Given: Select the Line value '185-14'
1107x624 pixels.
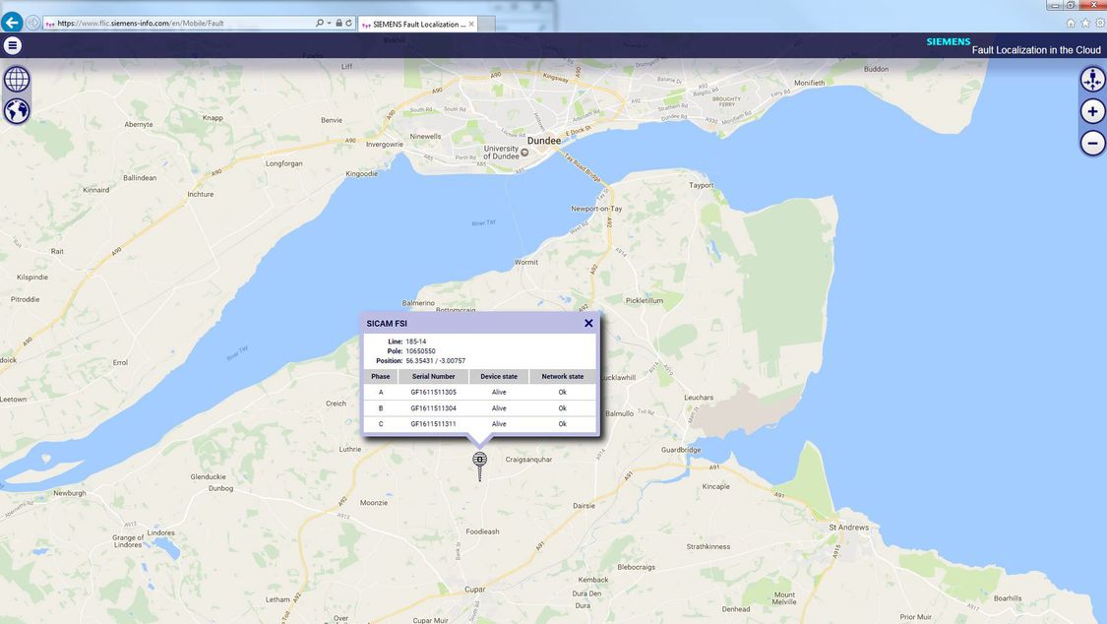Looking at the screenshot, I should click(416, 342).
